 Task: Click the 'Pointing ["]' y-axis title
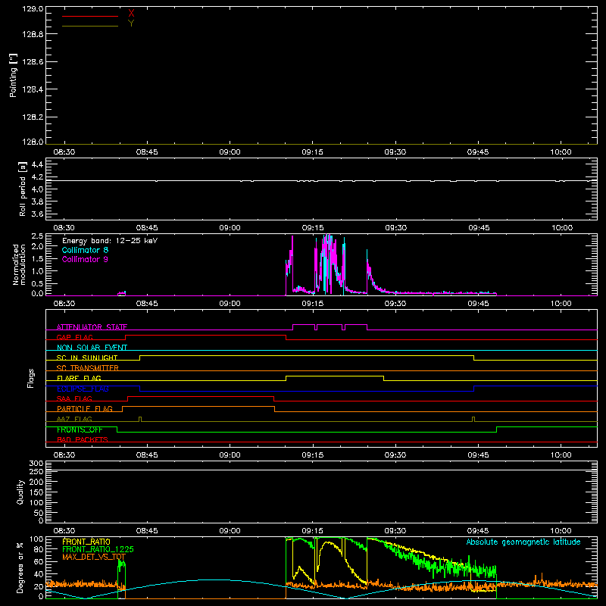click(x=13, y=75)
